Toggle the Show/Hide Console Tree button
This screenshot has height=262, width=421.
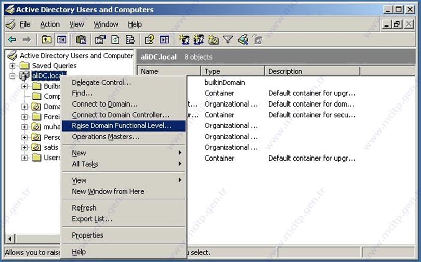pos(62,40)
